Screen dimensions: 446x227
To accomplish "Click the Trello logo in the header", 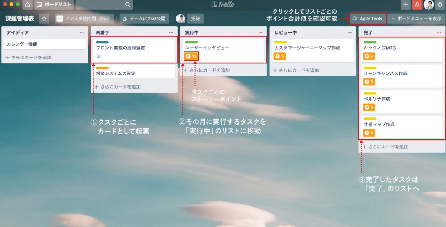I will [223, 5].
